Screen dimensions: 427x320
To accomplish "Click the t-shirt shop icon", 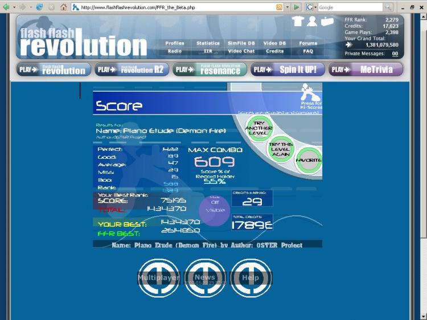I will coord(298,21).
